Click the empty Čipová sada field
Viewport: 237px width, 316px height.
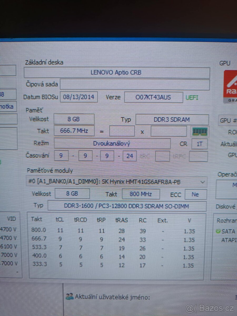(x=135, y=85)
